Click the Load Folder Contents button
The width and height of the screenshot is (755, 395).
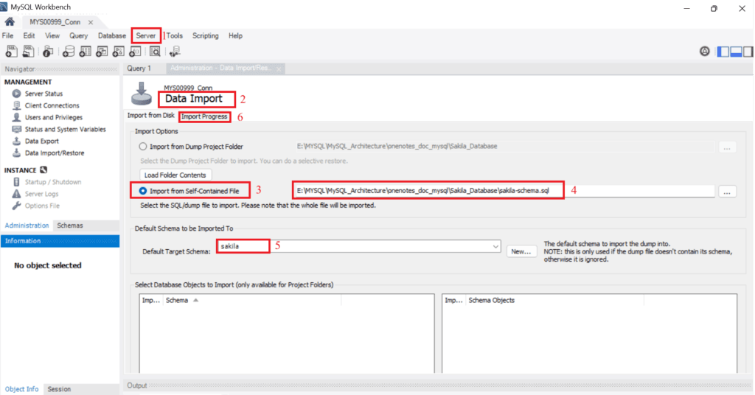tap(175, 175)
